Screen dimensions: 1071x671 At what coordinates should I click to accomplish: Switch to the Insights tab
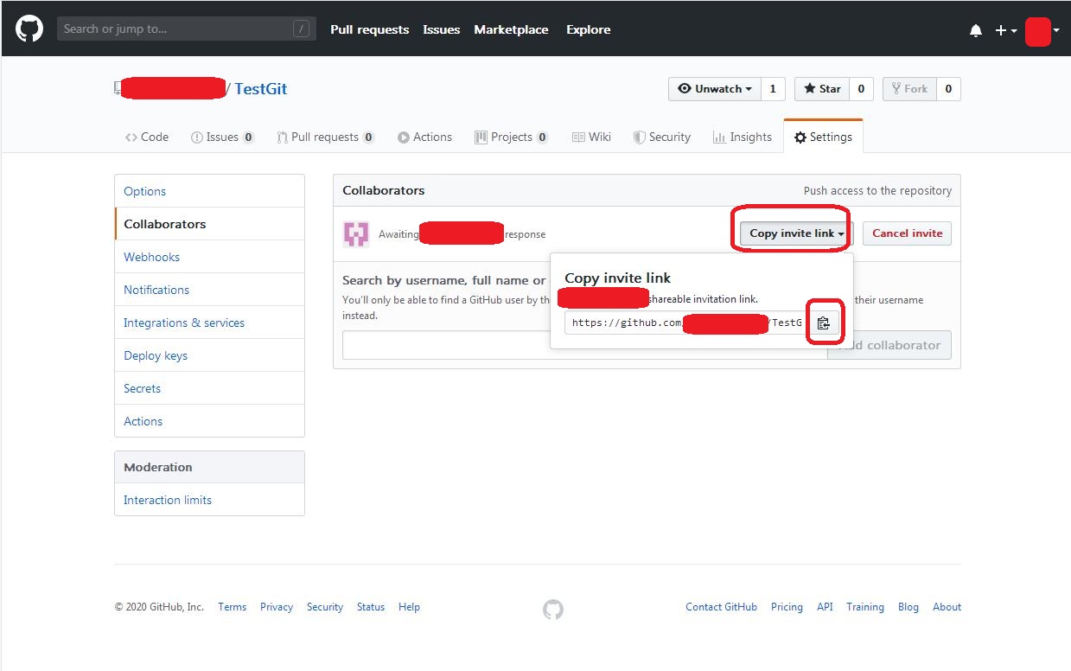[x=743, y=137]
